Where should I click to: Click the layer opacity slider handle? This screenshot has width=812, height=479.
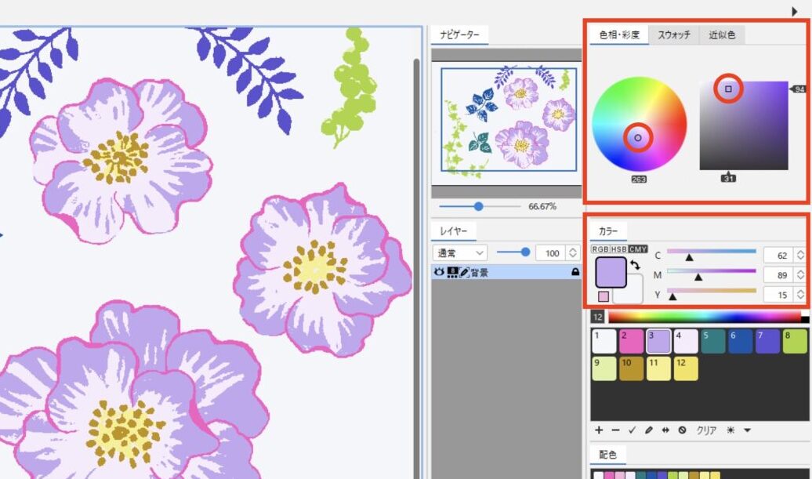tap(526, 252)
